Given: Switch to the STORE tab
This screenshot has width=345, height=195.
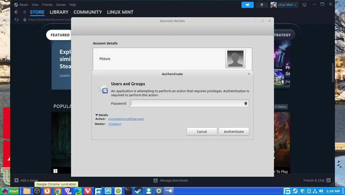Looking at the screenshot, I should point(37,12).
